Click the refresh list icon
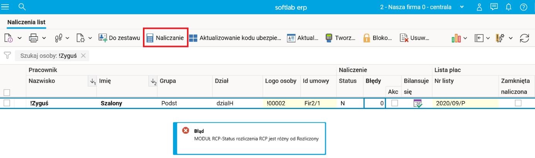 524,38
